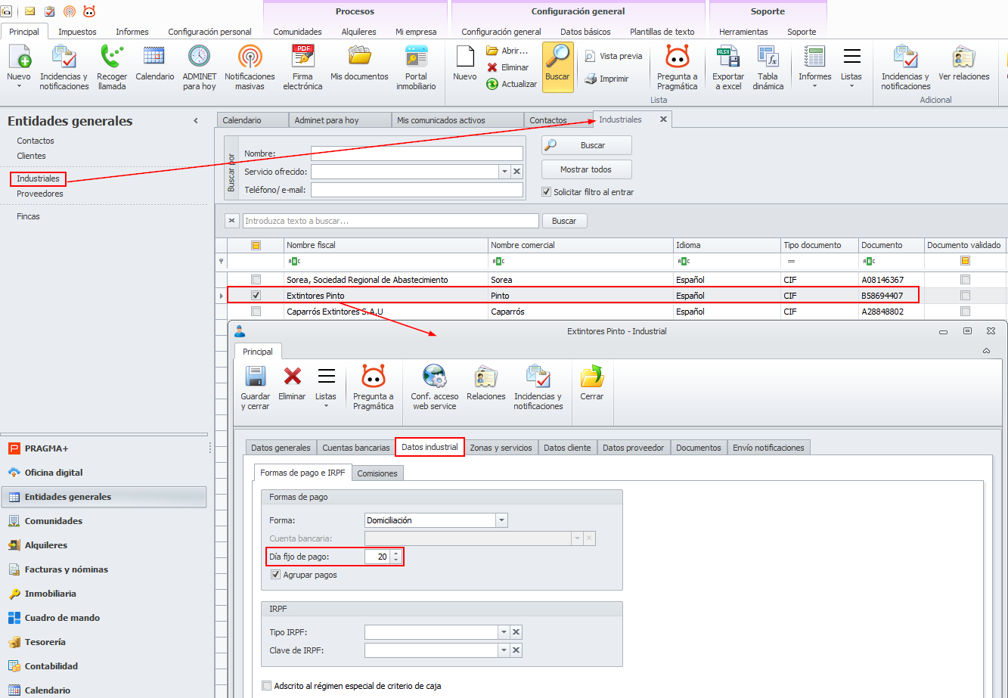Viewport: 1008px width, 698px height.
Task: Click Eliminar in the Extintores Pinto window
Action: pyautogui.click(x=292, y=384)
